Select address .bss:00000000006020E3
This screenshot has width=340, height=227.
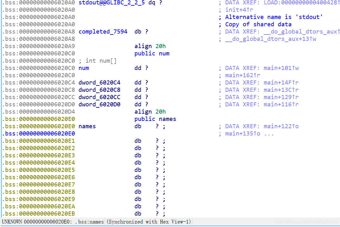point(38,155)
